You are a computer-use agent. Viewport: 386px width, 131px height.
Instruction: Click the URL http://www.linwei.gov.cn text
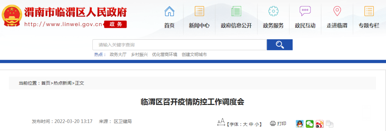(63, 24)
